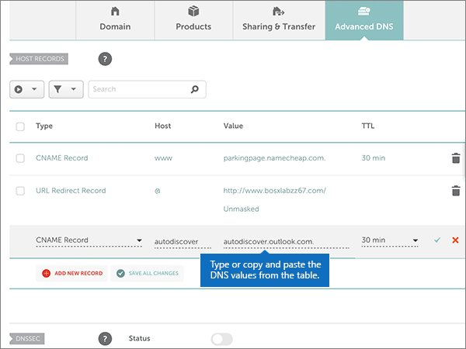Image resolution: width=466 pixels, height=349 pixels.
Task: Toggle the select-all records checkbox
Action: point(20,126)
